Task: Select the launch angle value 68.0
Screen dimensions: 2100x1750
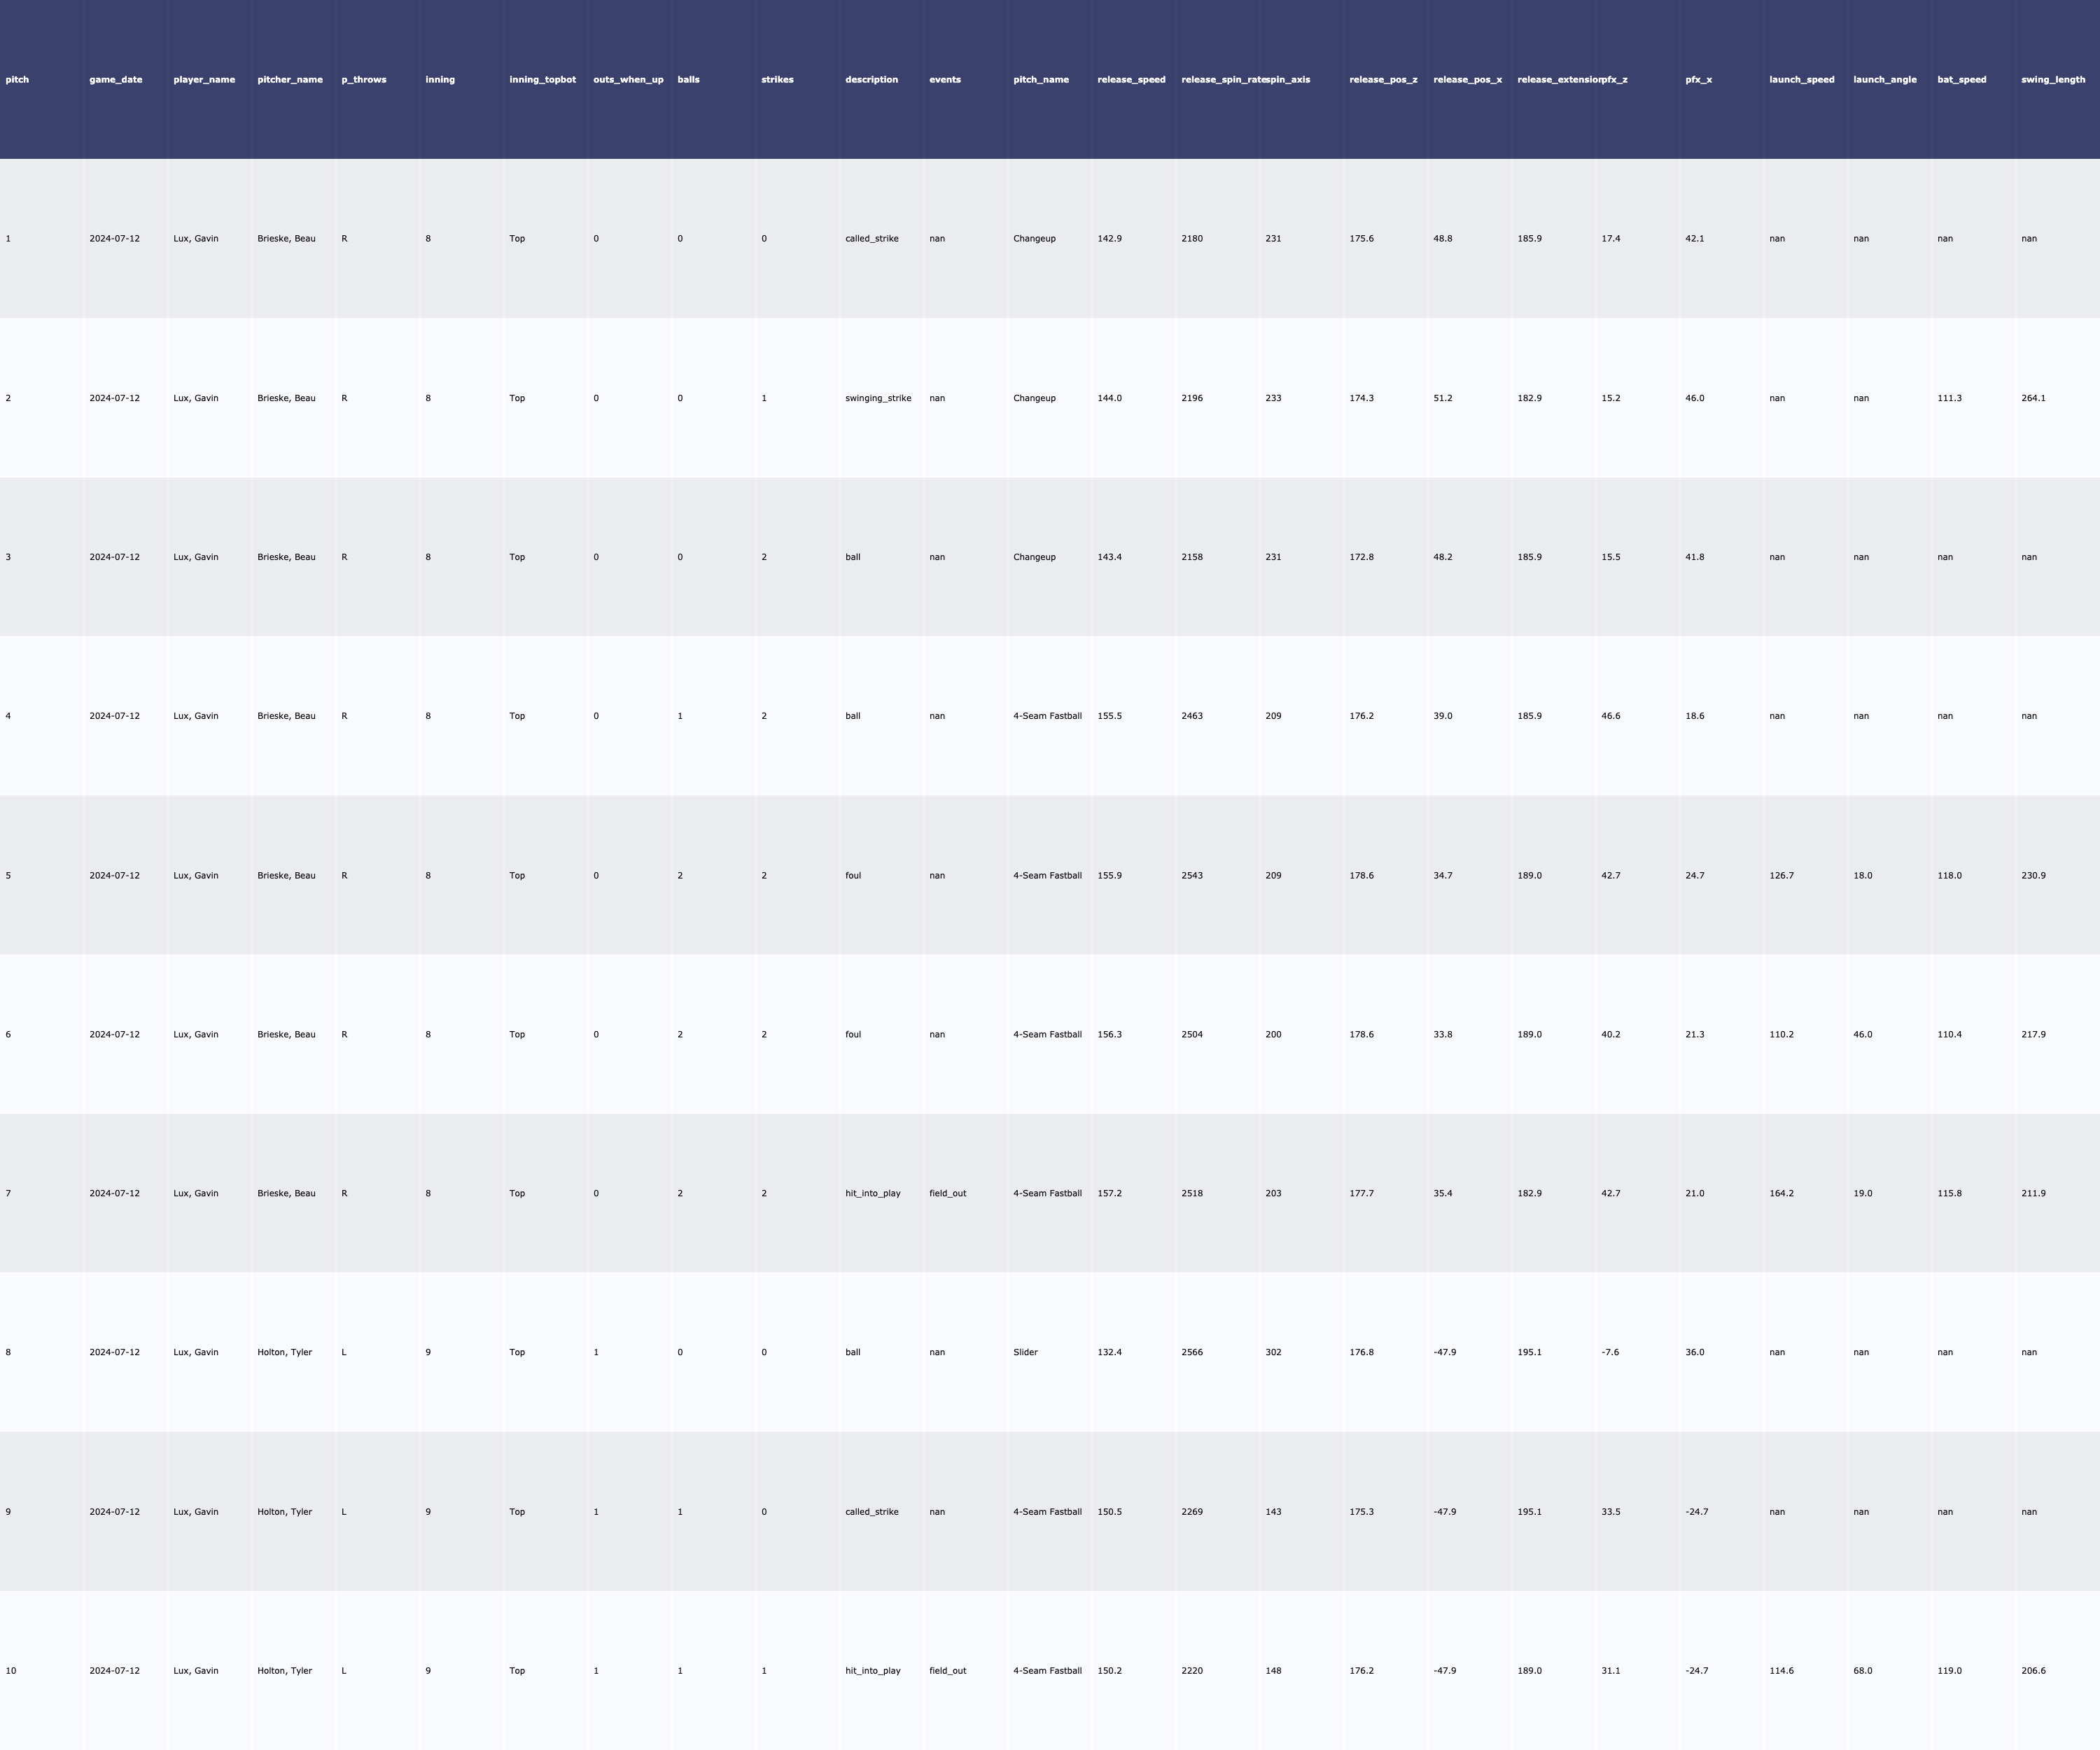Action: click(1862, 1670)
